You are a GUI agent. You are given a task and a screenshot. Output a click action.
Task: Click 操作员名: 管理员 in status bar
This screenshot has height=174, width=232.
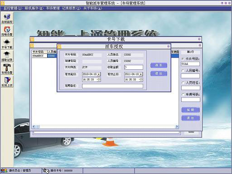pos(20,171)
